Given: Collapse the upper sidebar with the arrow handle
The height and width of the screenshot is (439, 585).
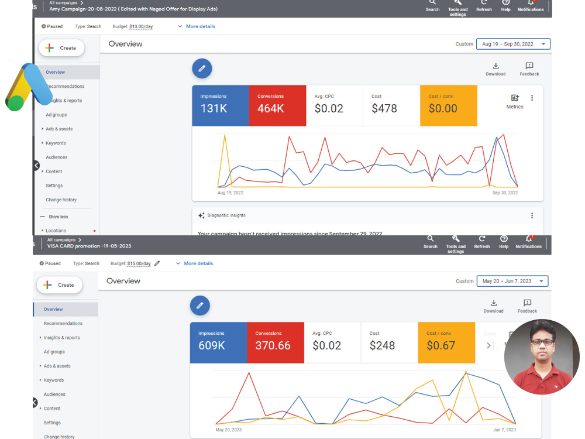Looking at the screenshot, I should (36, 166).
